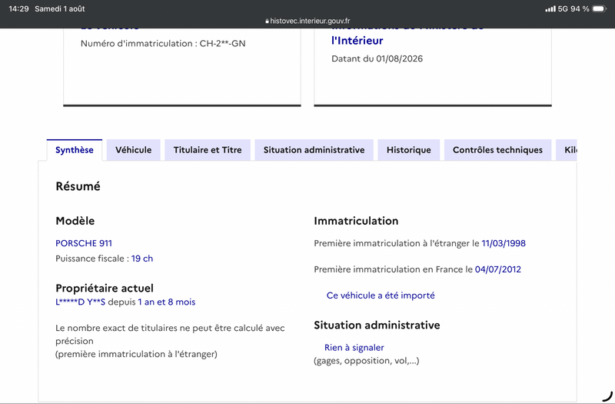The image size is (615, 404).
Task: Click the PORSCHE 911 model text
Action: pyautogui.click(x=84, y=243)
